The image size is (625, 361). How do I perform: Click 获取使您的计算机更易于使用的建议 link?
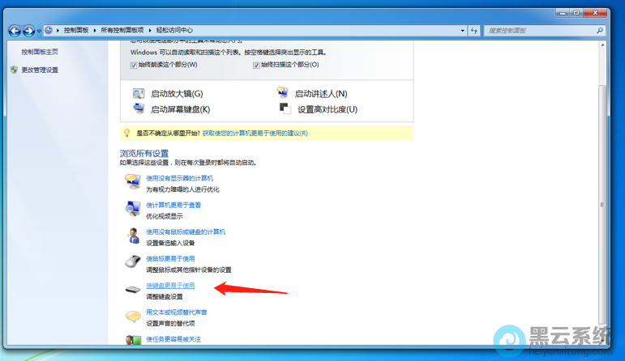[255, 133]
